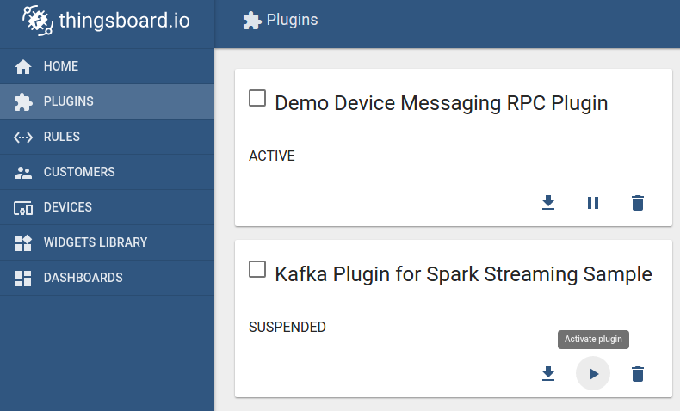Export the Kafka Plugin for Spark Streaming
The image size is (680, 411).
pos(548,374)
